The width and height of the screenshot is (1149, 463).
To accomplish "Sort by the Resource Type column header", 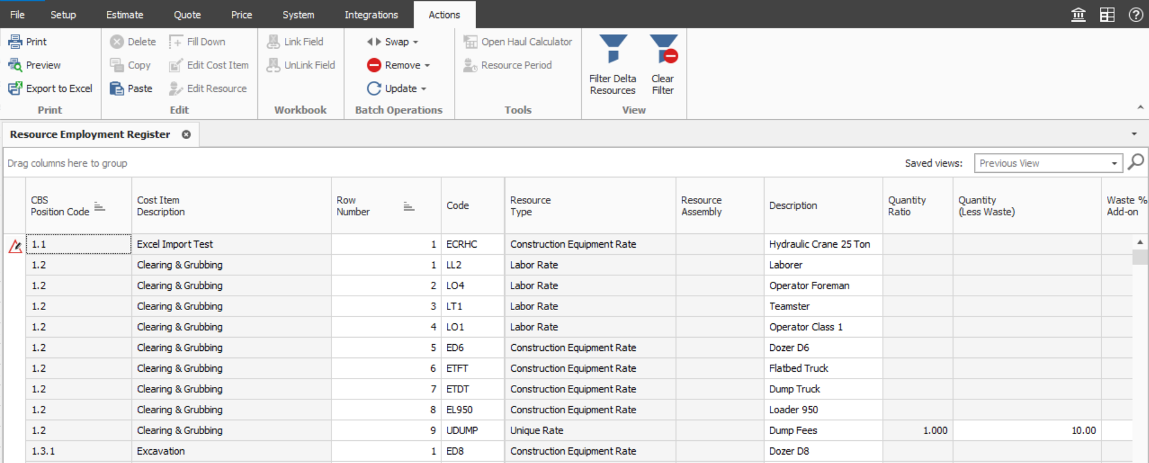I will pos(530,206).
